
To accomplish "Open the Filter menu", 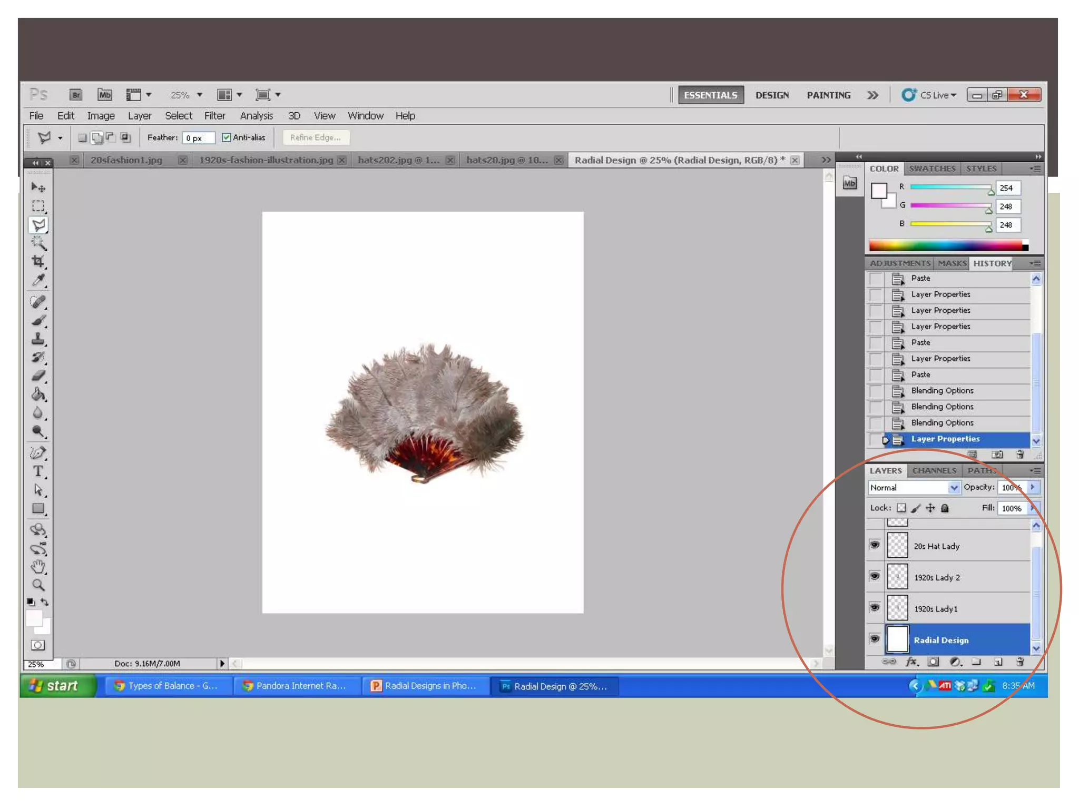I will click(214, 116).
